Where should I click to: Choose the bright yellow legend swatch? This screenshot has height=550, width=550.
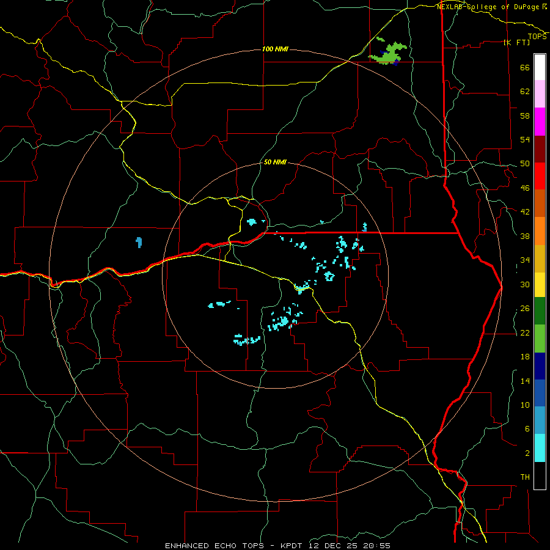pyautogui.click(x=540, y=285)
